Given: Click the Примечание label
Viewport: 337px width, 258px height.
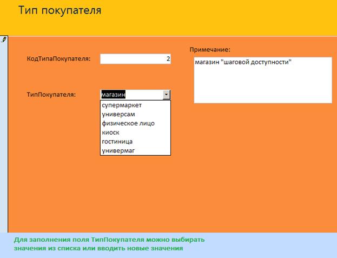Looking at the screenshot, I should (210, 50).
